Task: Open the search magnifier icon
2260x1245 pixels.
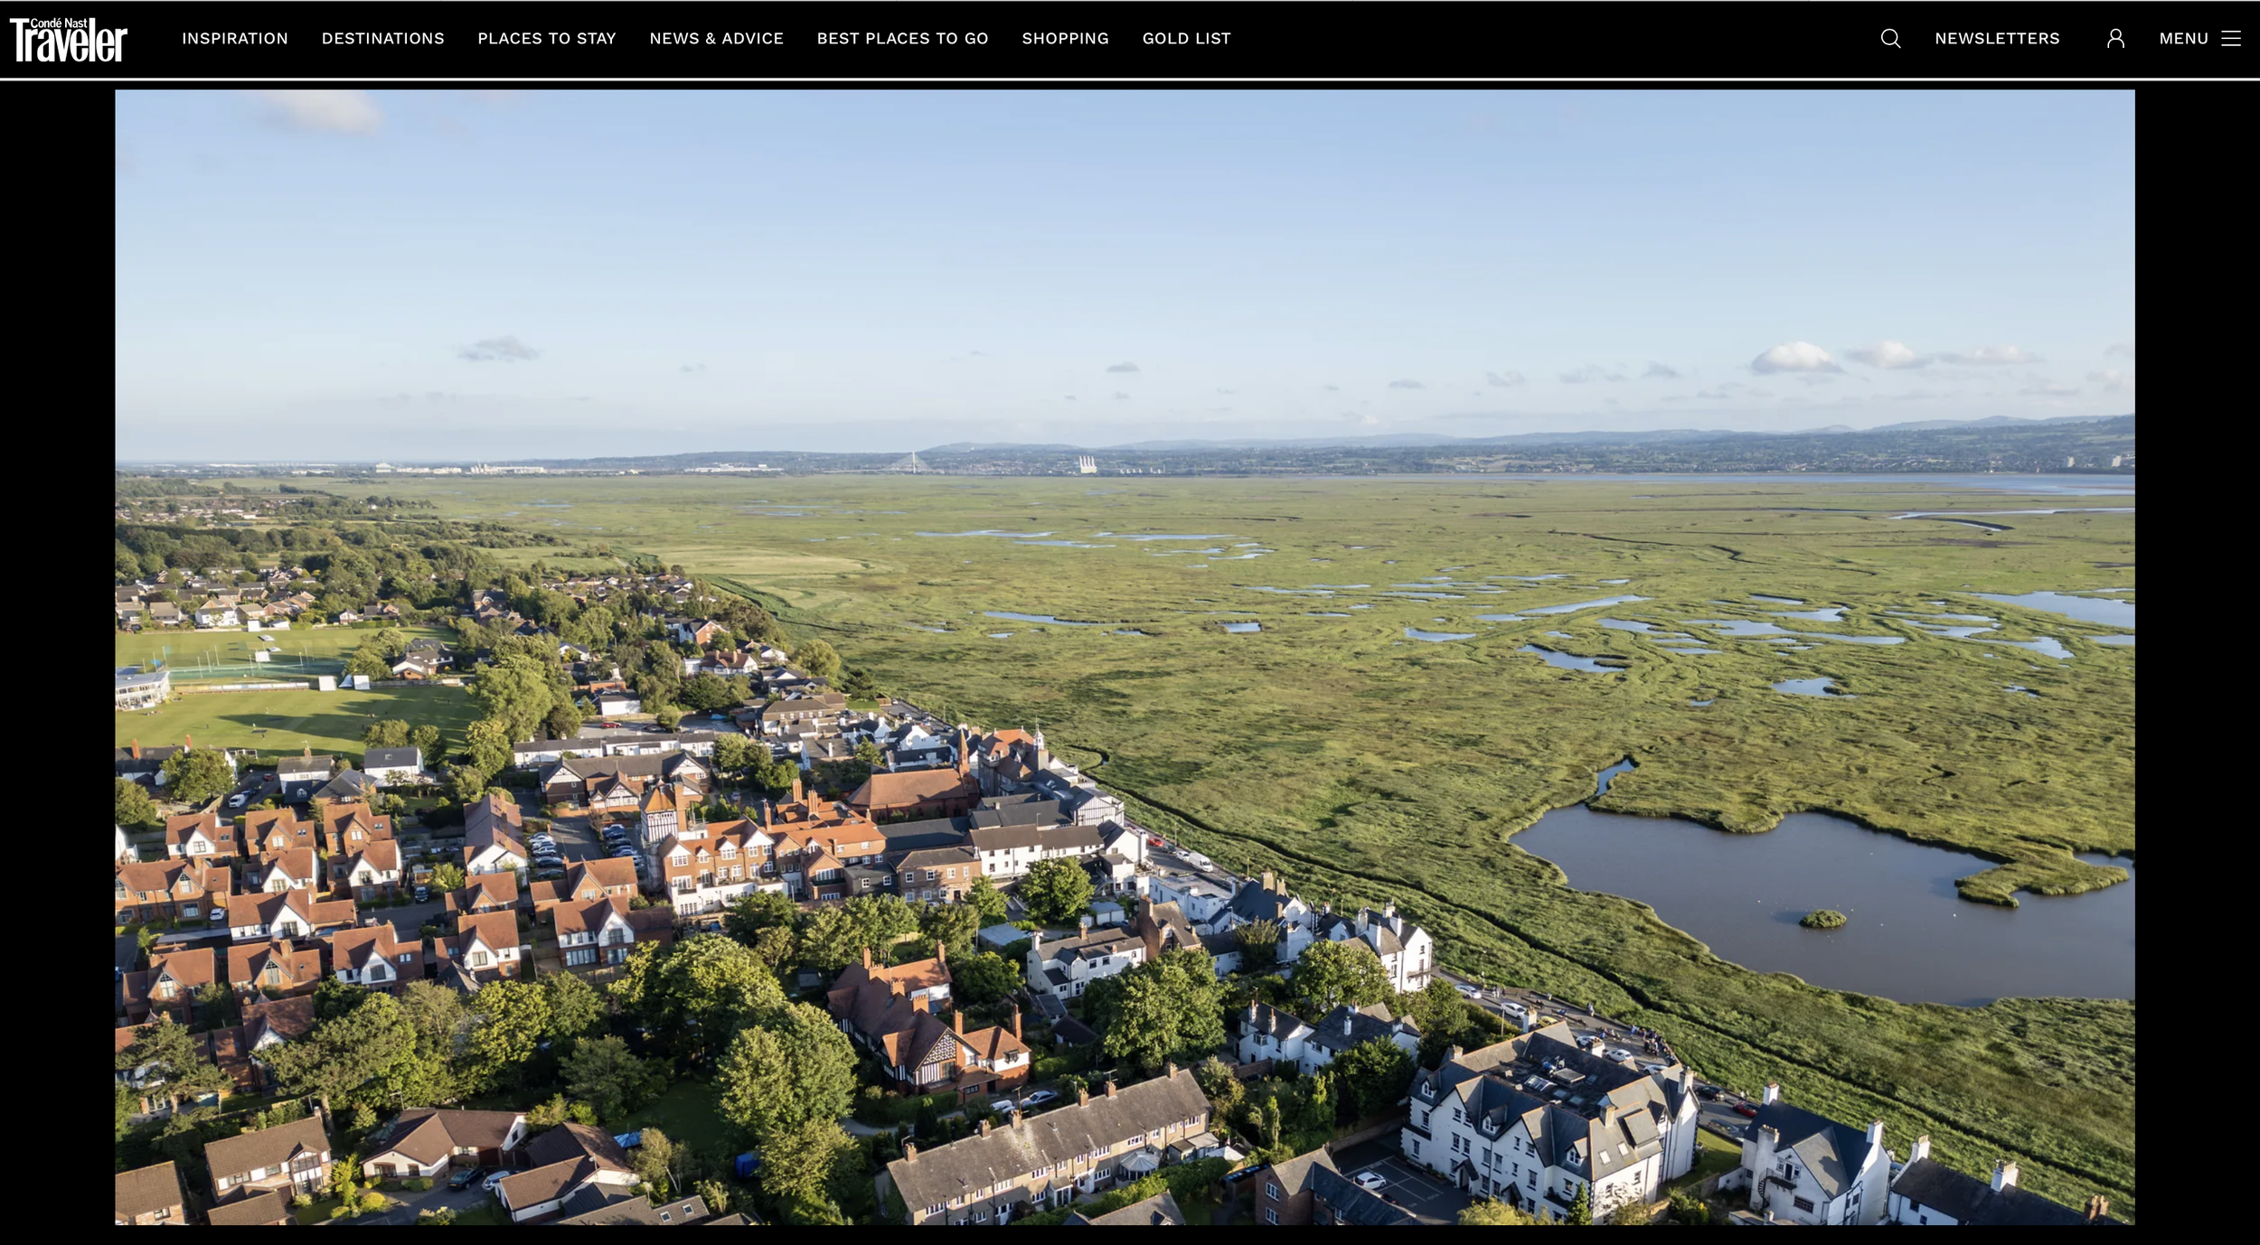Action: point(1890,39)
